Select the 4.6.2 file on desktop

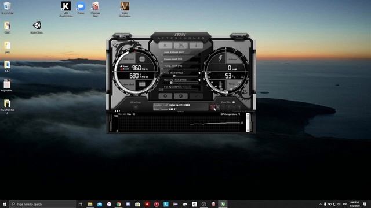click(7, 66)
